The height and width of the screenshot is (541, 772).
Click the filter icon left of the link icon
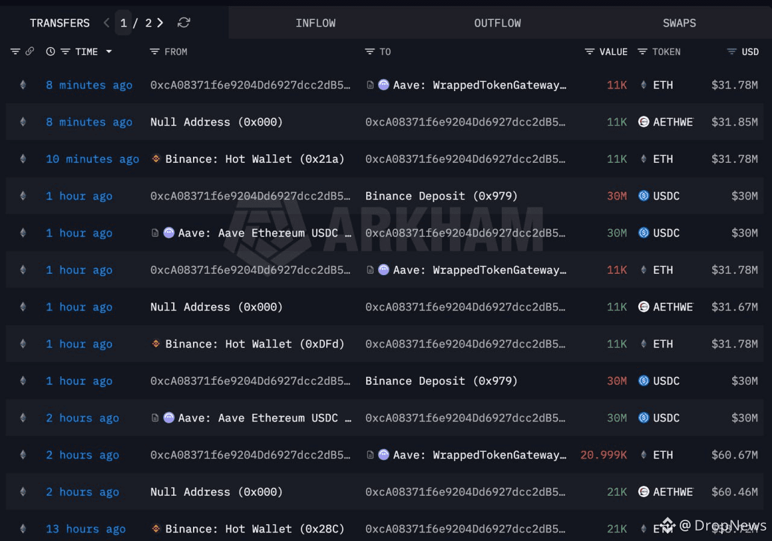(x=16, y=52)
